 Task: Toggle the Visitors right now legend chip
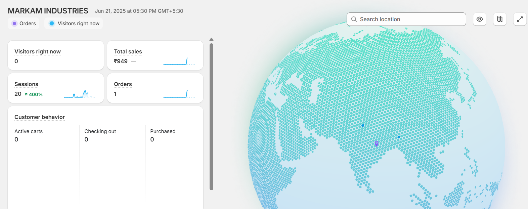tap(74, 24)
